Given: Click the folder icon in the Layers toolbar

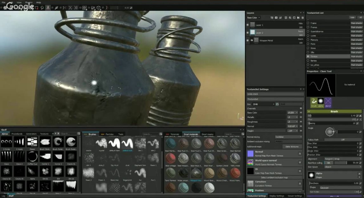Looking at the screenshot, I should pyautogui.click(x=298, y=18).
